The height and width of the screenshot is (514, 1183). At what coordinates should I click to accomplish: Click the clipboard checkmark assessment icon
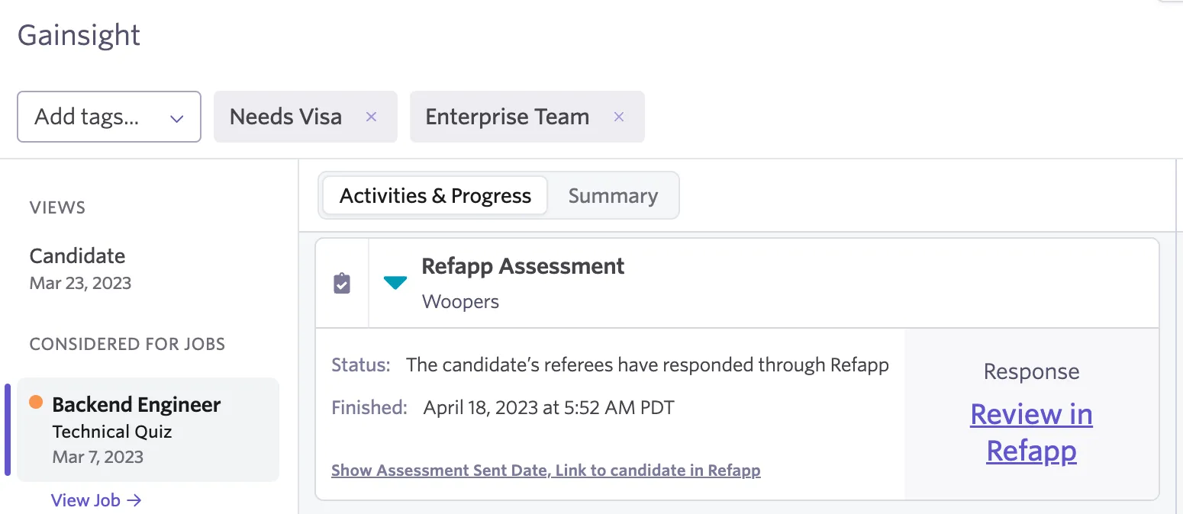pyautogui.click(x=342, y=284)
